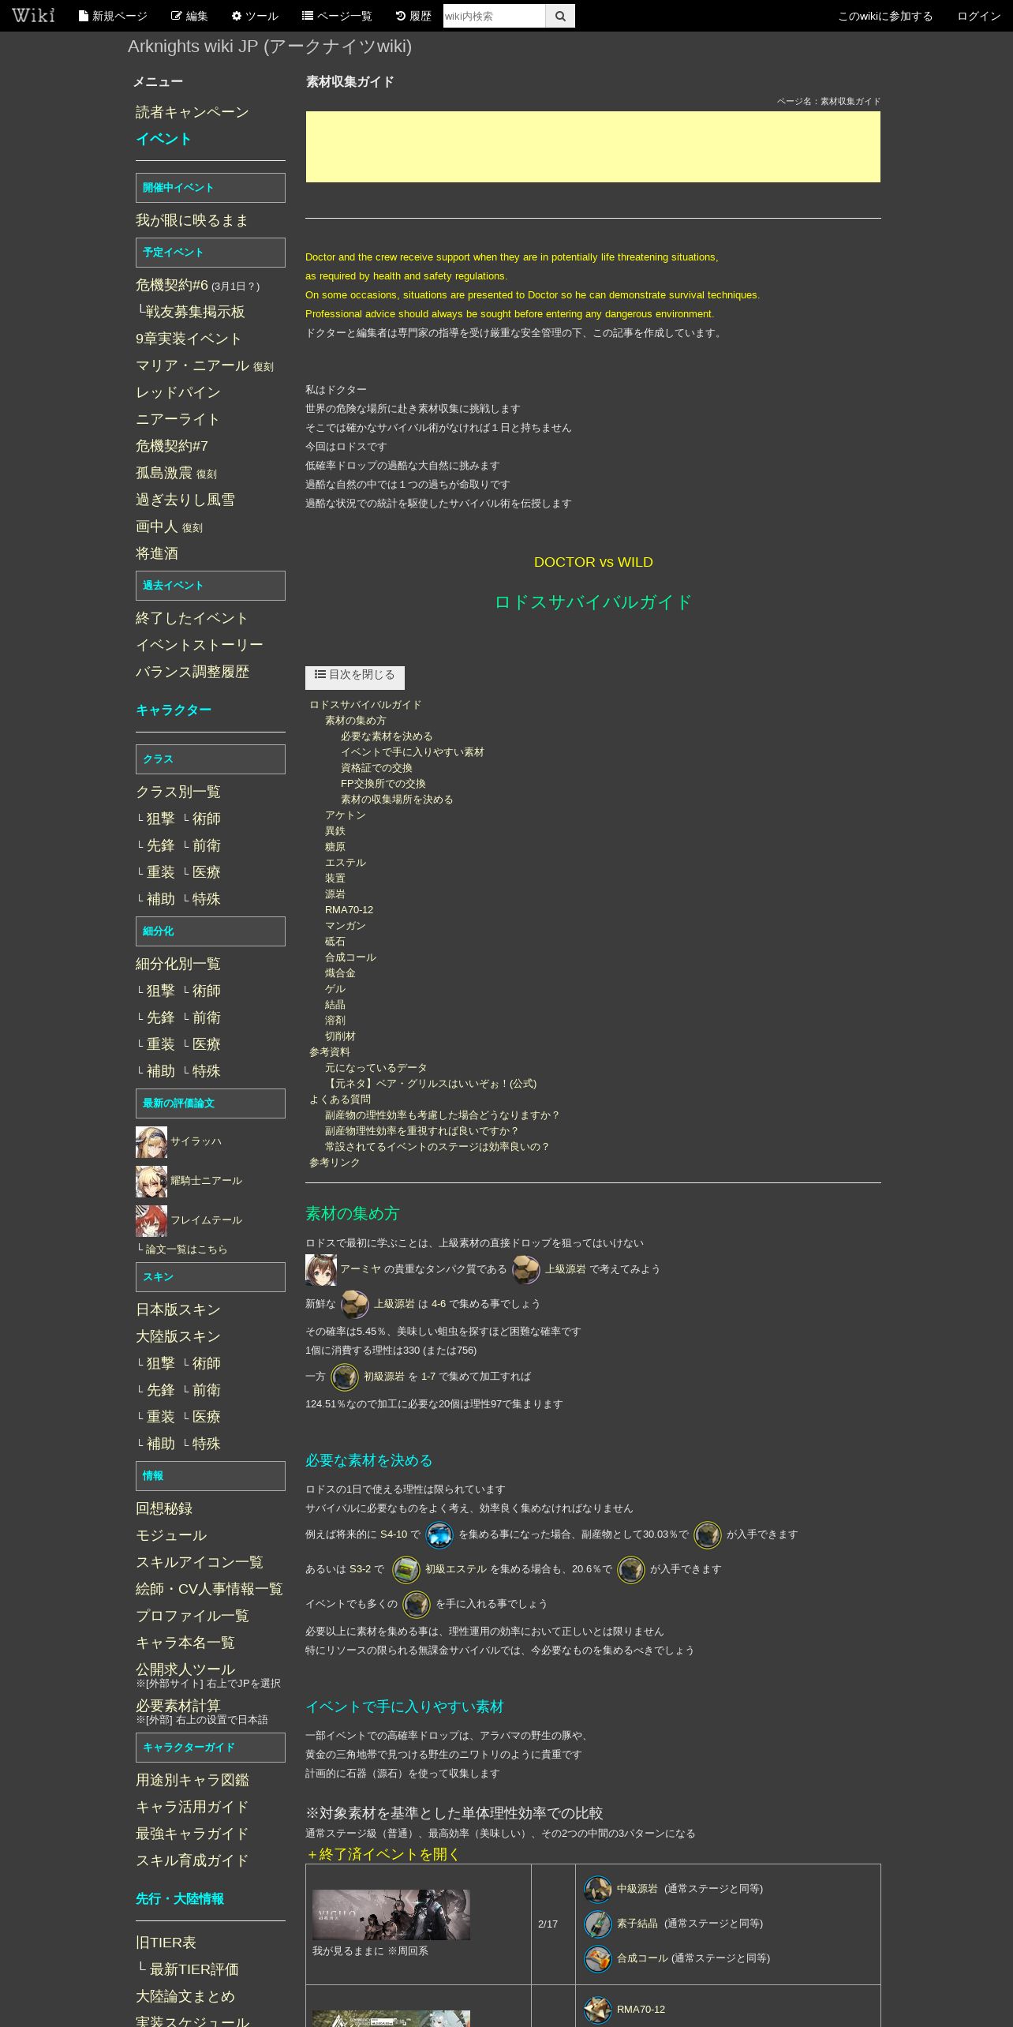Open モジュール sidebar link
The image size is (1013, 2027).
point(171,1535)
